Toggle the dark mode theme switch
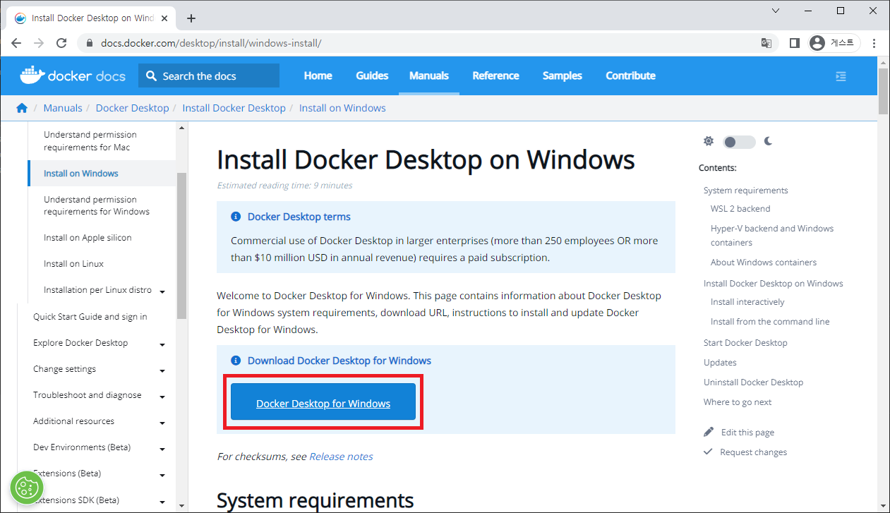 click(738, 142)
